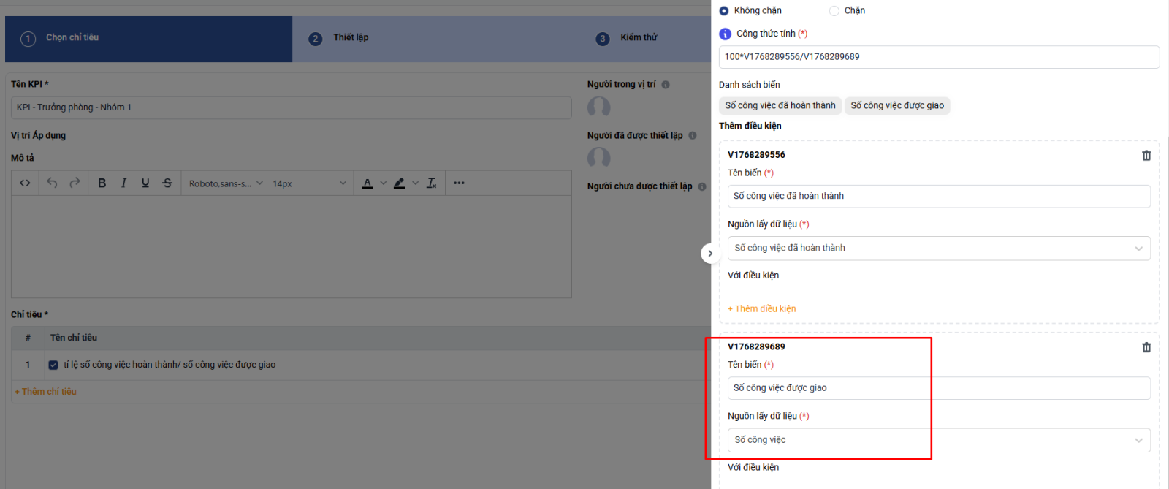
Task: Switch to the "Kiểm thử" step tab
Action: click(x=639, y=38)
